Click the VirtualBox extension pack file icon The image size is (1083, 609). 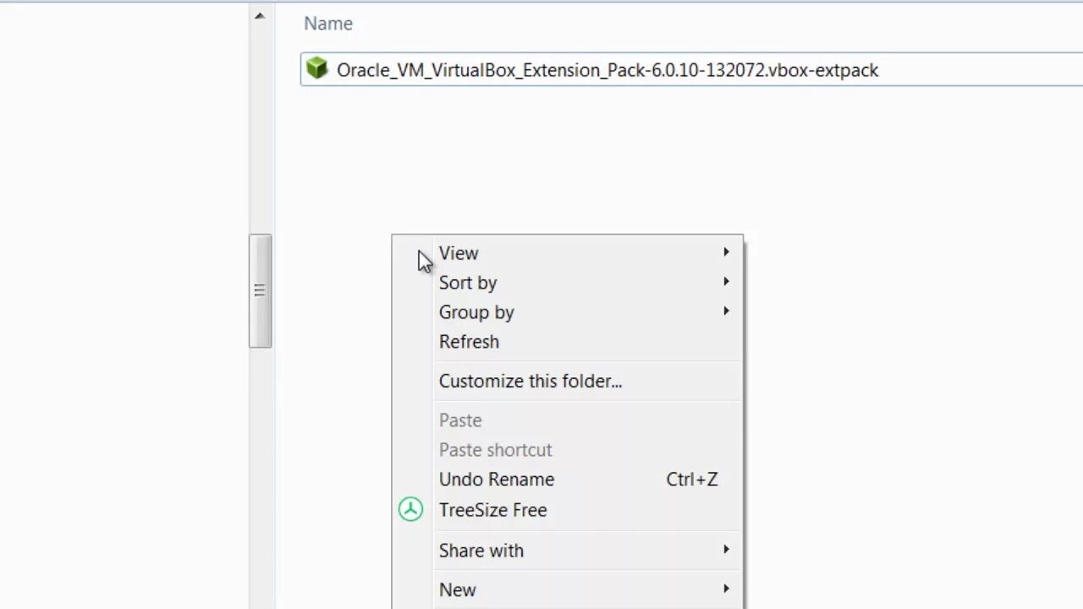[x=316, y=69]
